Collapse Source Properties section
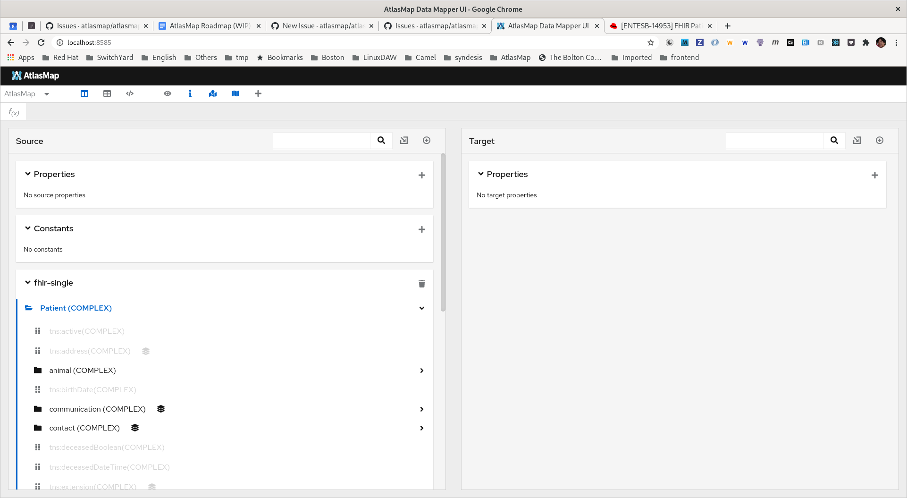Viewport: 907px width, 498px height. [28, 174]
